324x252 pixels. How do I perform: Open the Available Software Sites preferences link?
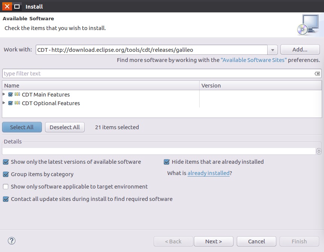coord(254,60)
